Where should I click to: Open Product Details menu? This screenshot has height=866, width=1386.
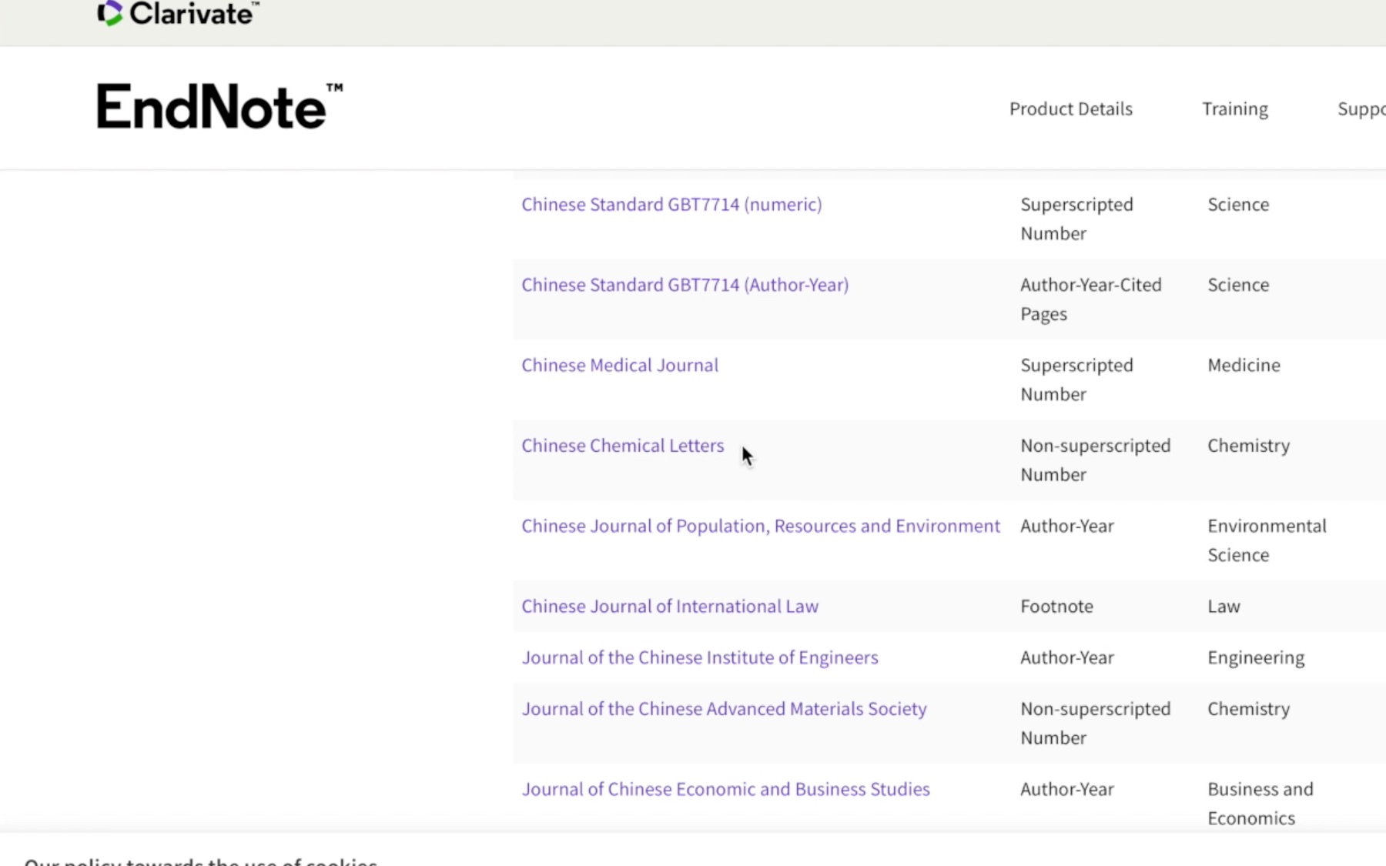point(1070,109)
